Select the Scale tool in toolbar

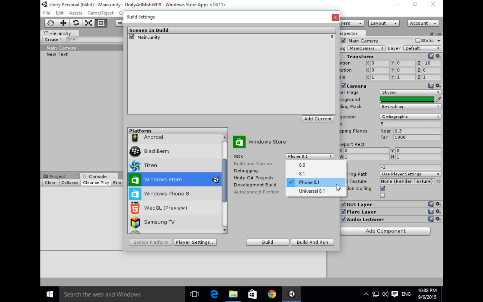click(x=88, y=23)
